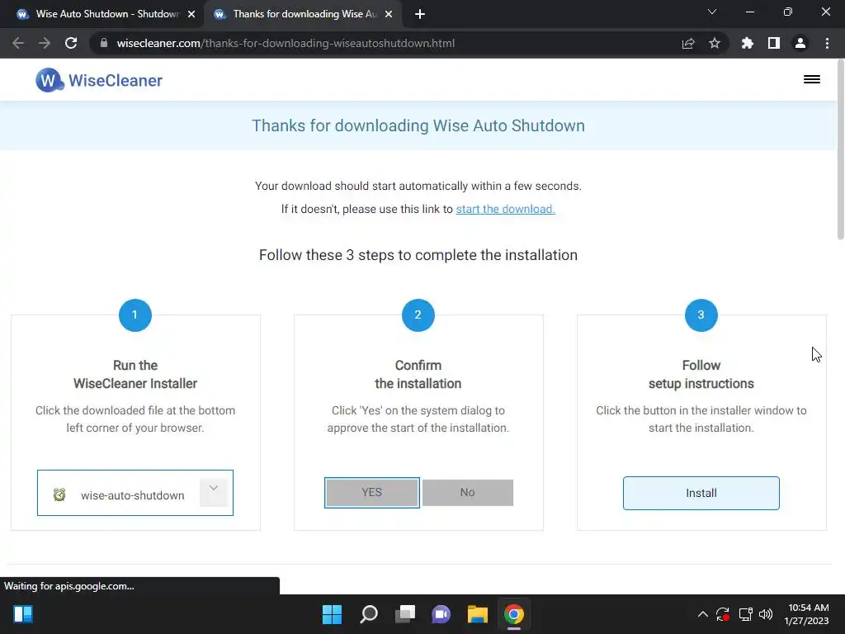Open the Chrome profile avatar
The height and width of the screenshot is (634, 845).
(x=800, y=43)
